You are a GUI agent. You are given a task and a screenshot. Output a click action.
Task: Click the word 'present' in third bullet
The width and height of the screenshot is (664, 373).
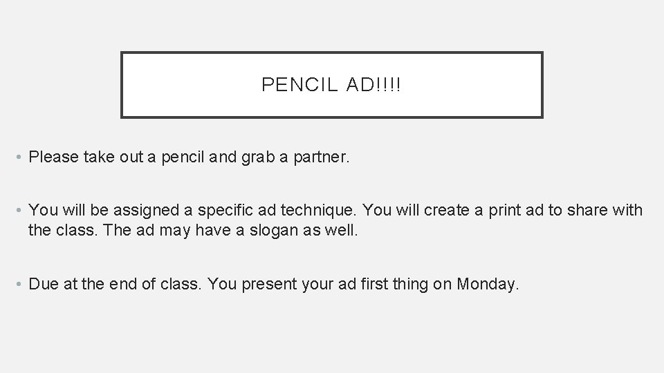[x=269, y=284]
